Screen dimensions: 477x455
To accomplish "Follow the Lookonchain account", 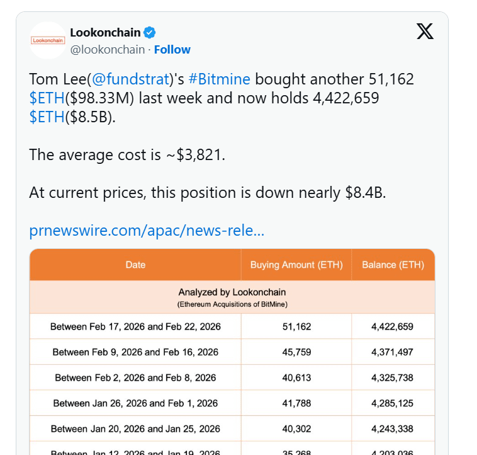I will tap(172, 50).
